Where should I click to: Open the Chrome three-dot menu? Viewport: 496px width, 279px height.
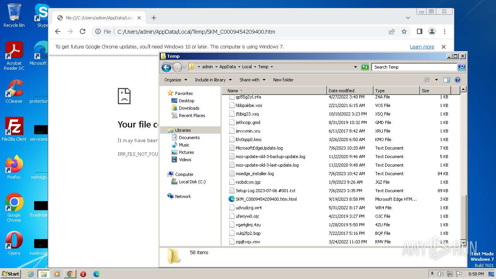point(444,32)
